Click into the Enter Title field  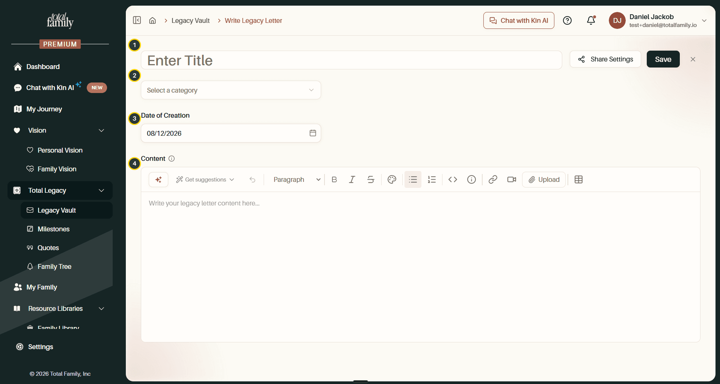351,60
